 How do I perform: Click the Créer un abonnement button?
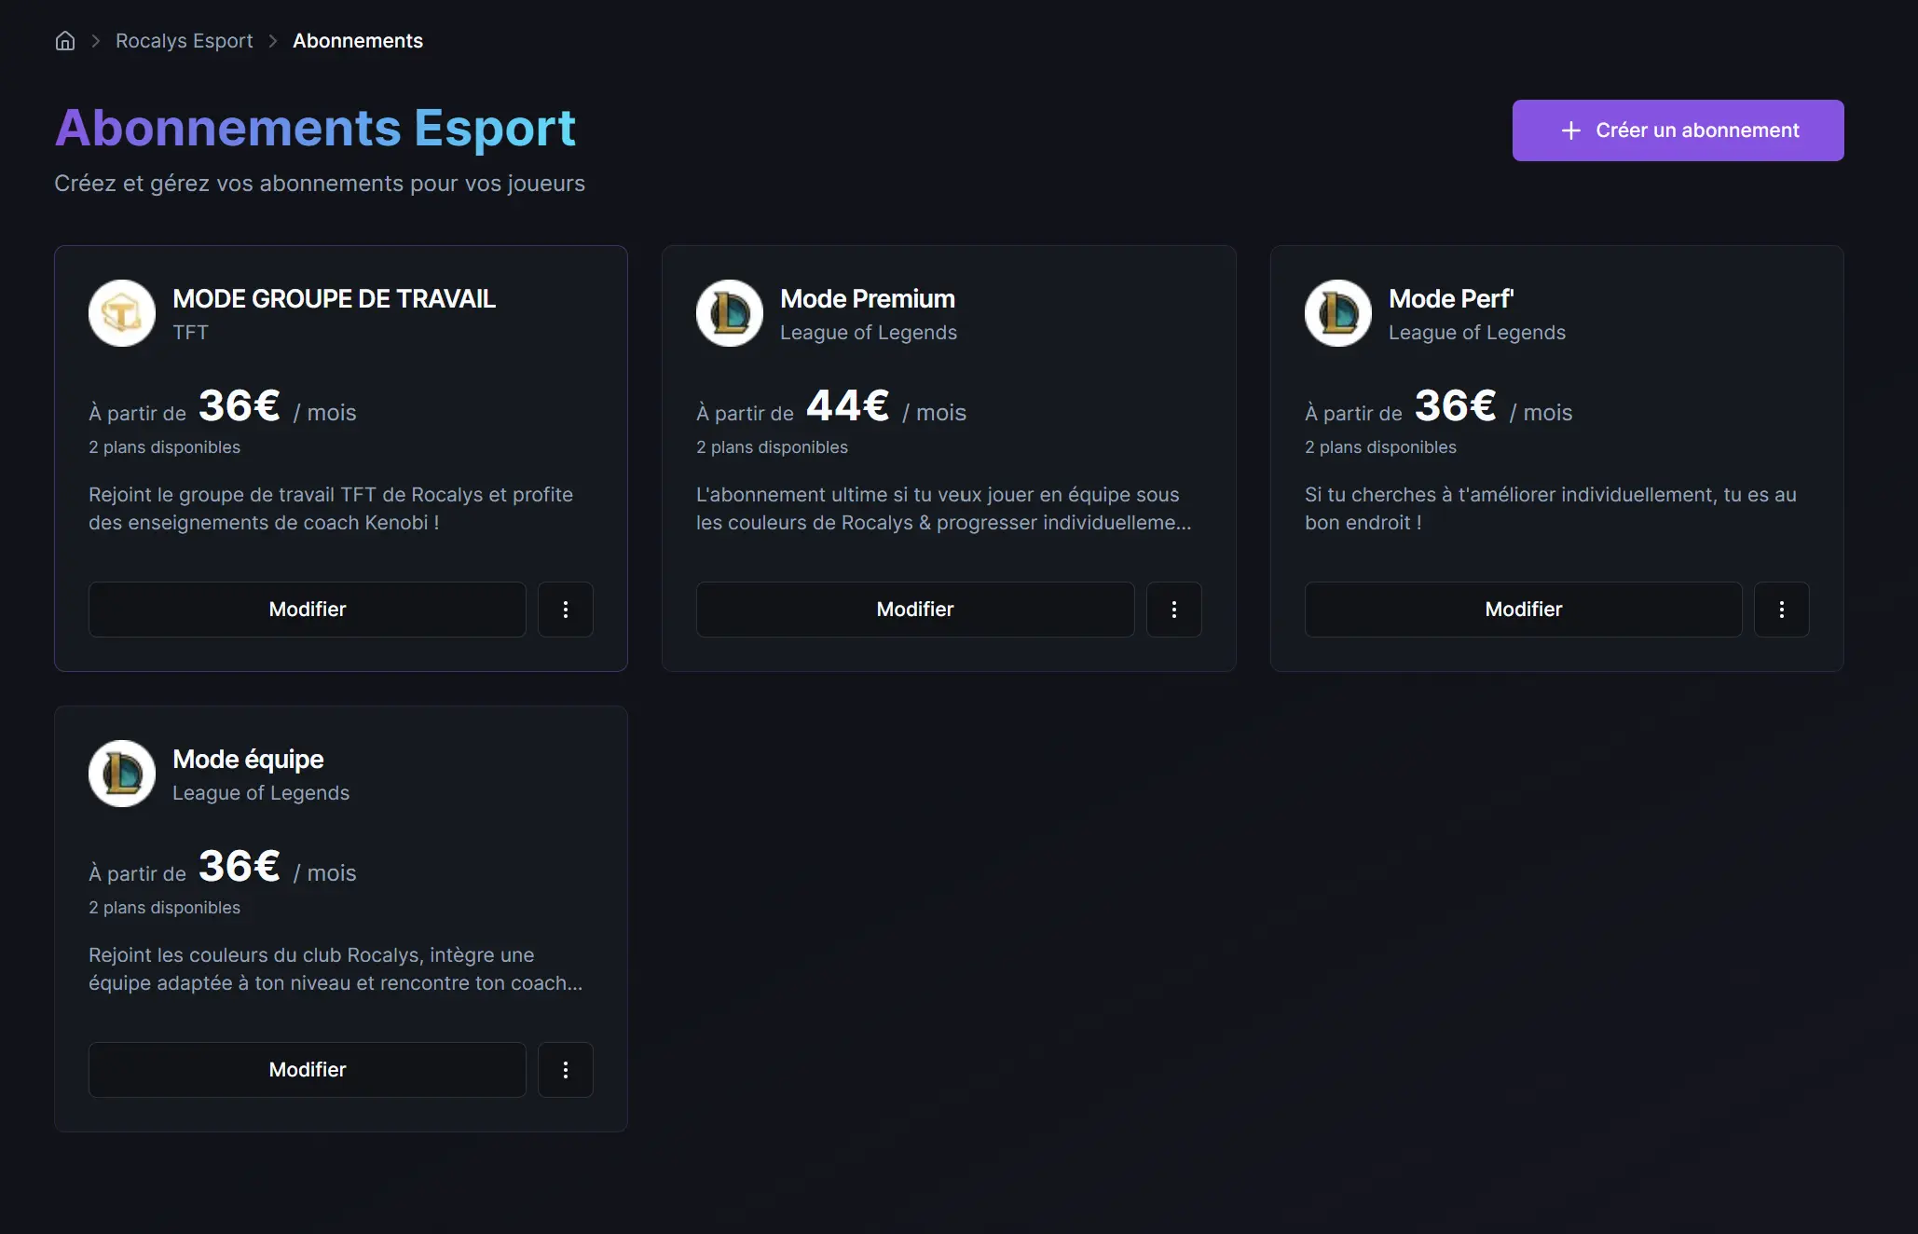tap(1677, 130)
